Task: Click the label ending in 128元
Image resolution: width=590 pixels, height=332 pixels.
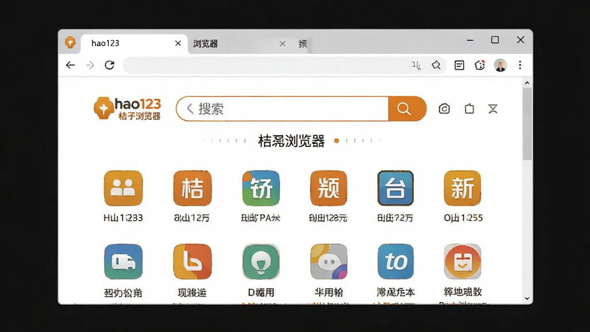Action: pos(328,218)
